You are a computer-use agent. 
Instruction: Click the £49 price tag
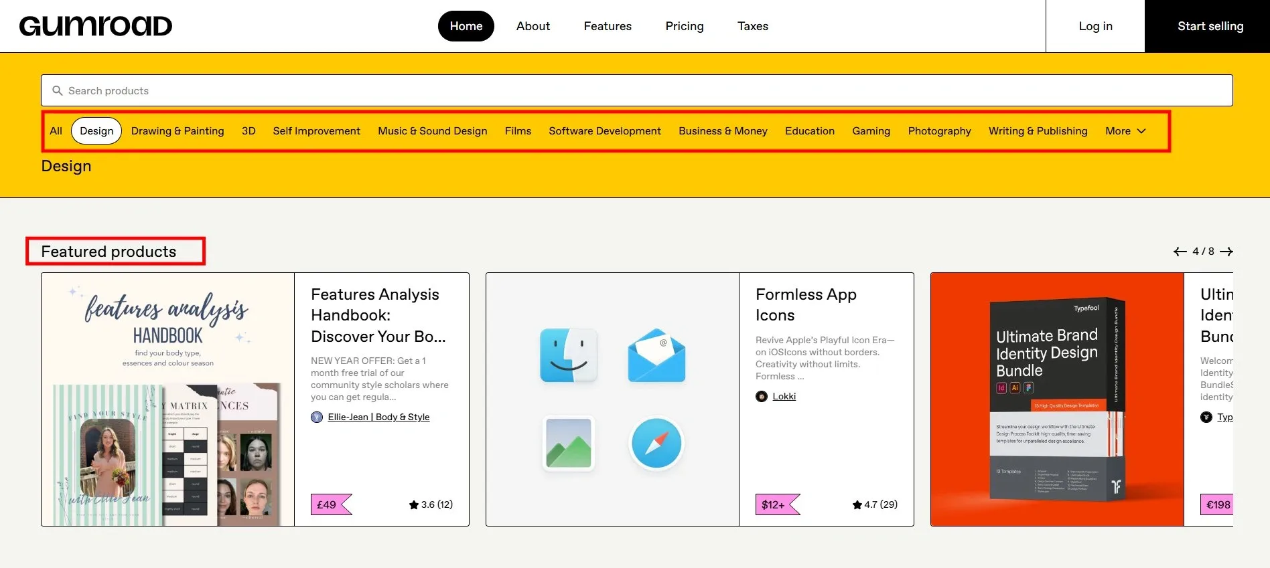(328, 504)
